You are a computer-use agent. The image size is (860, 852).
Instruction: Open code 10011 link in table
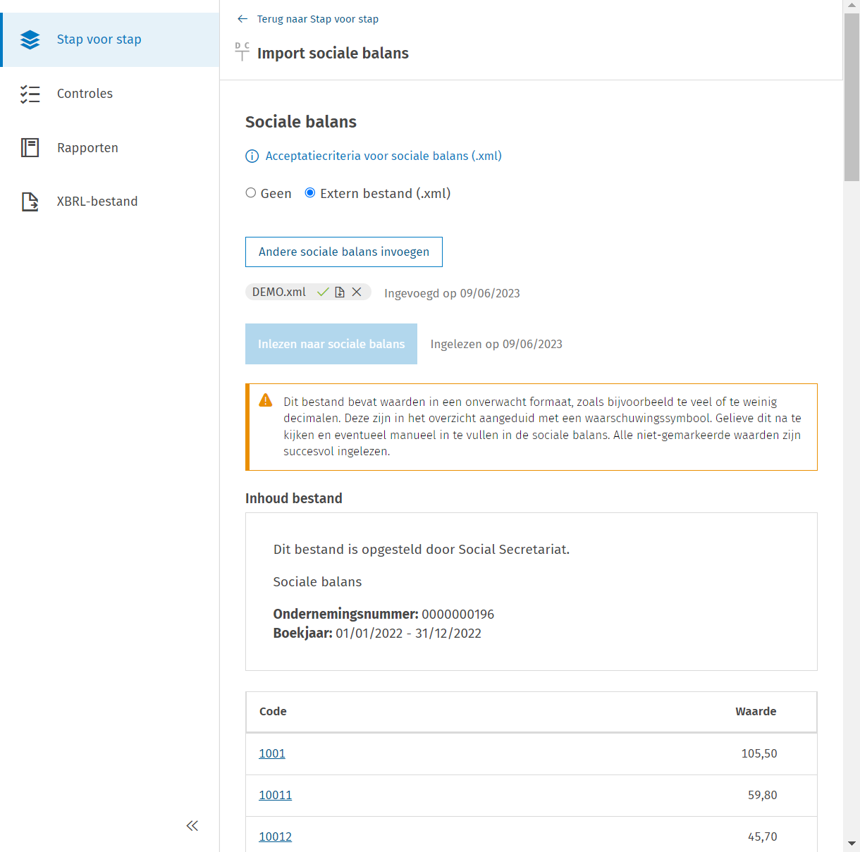tap(275, 796)
